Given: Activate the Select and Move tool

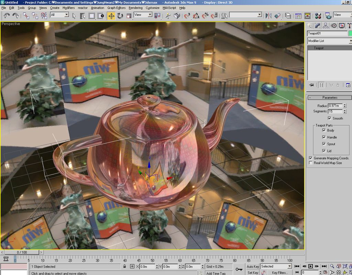Looking at the screenshot, I should (111, 16).
